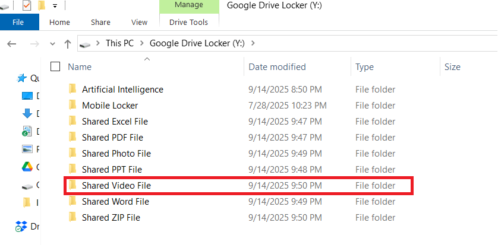Screen dimensions: 498x245
Task: Go up one level with the Up arrow
Action: 68,43
